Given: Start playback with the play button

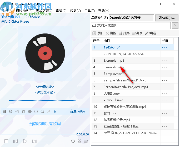Looking at the screenshot, I should pyautogui.click(x=25, y=141).
